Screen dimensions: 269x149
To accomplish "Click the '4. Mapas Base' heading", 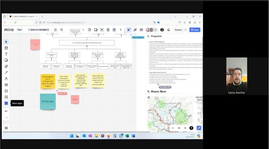I will (x=157, y=91).
